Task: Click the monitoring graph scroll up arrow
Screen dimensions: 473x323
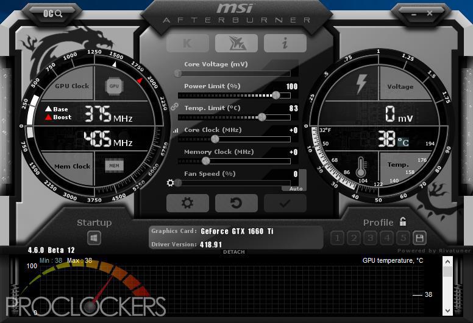Action: click(447, 262)
